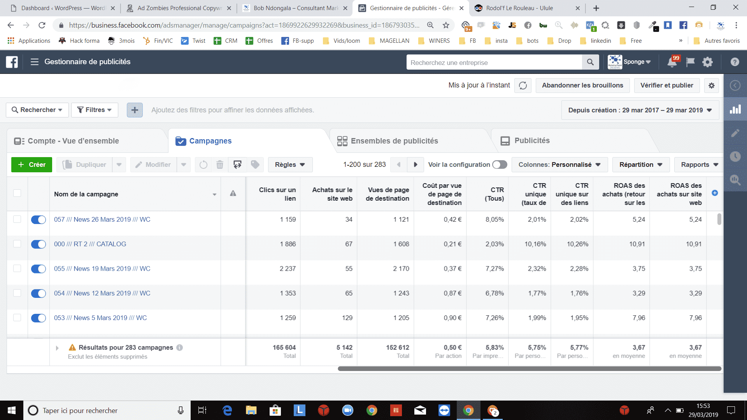The width and height of the screenshot is (747, 420).
Task: Click the delete trash icon in the toolbar
Action: tap(220, 165)
